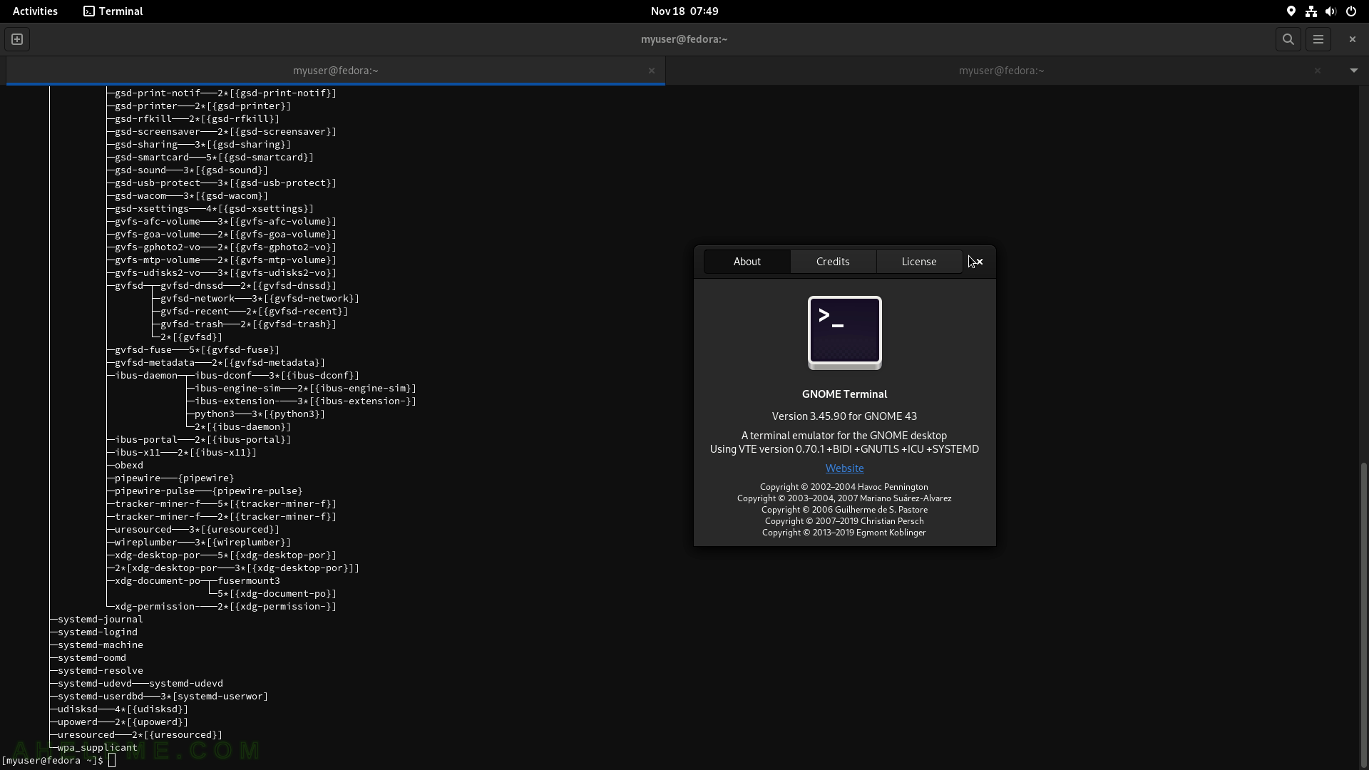Close the first myuser@fedora tab
This screenshot has width=1369, height=770.
(651, 71)
